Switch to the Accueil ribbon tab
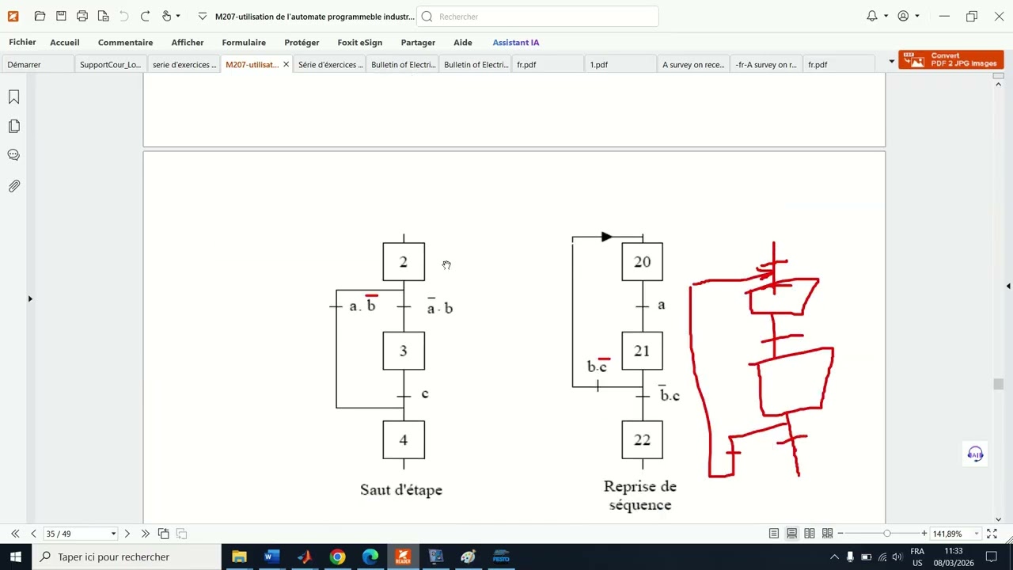This screenshot has width=1013, height=570. pos(65,43)
